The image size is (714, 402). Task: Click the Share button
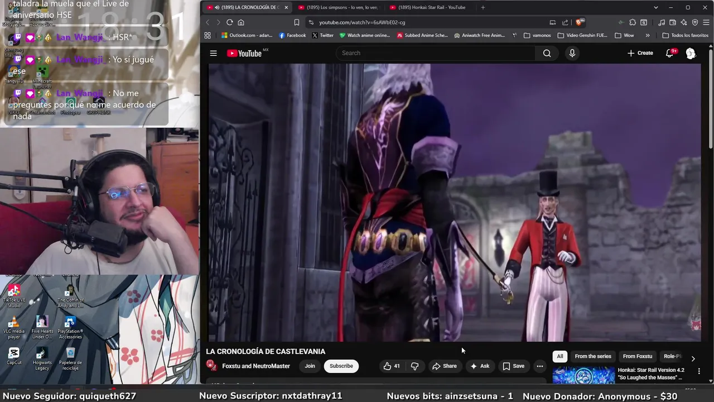point(444,366)
